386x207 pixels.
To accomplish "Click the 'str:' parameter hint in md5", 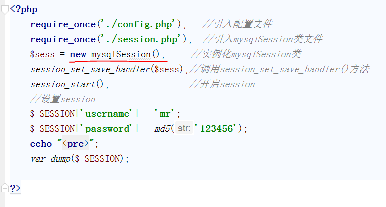I will coord(184,128).
